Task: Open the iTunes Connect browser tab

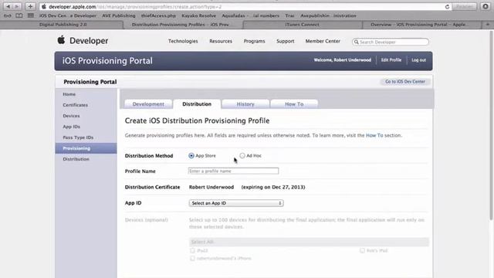Action: 302,25
